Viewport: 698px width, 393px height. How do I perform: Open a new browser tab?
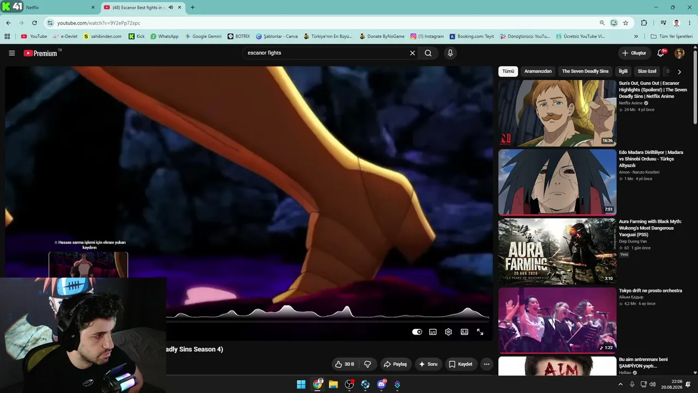[192, 8]
